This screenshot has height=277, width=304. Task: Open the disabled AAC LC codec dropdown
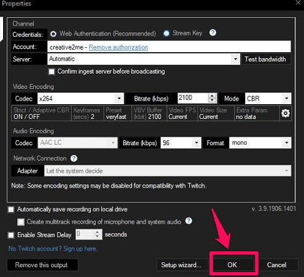point(77,143)
